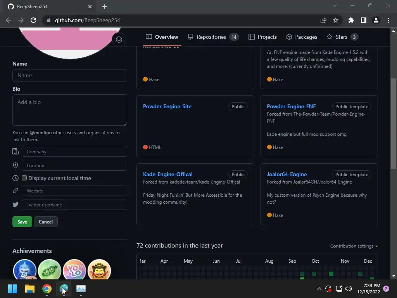Viewport: 397px width, 298px height.
Task: Click the cowboy Quickdraw achievement badge
Action: pyautogui.click(x=99, y=270)
